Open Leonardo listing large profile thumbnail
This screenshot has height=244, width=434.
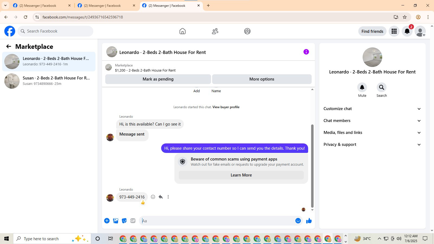372,57
